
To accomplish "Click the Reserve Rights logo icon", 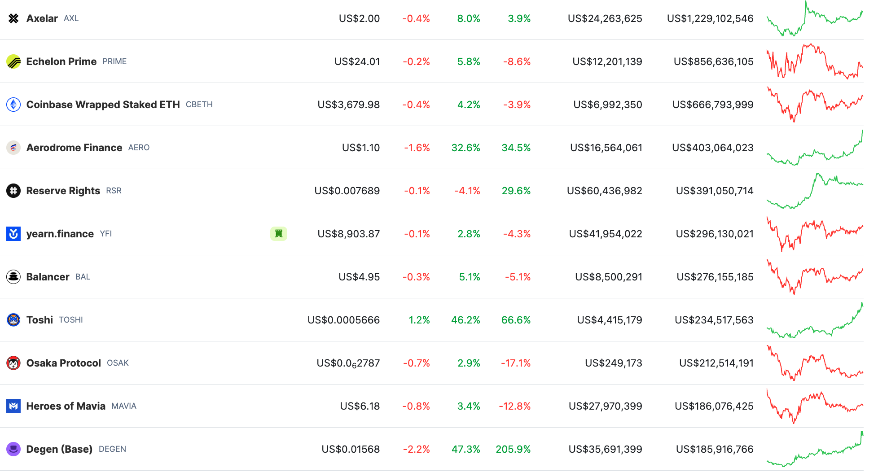I will (13, 191).
